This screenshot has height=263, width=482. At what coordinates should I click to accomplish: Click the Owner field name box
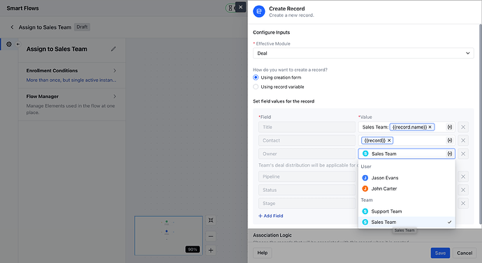307,153
